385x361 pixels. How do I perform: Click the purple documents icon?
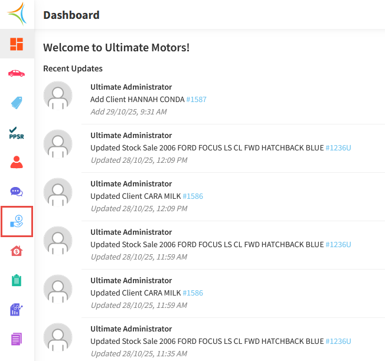point(17,339)
